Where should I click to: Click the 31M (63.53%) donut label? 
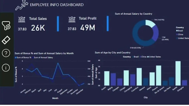[x=135, y=48]
